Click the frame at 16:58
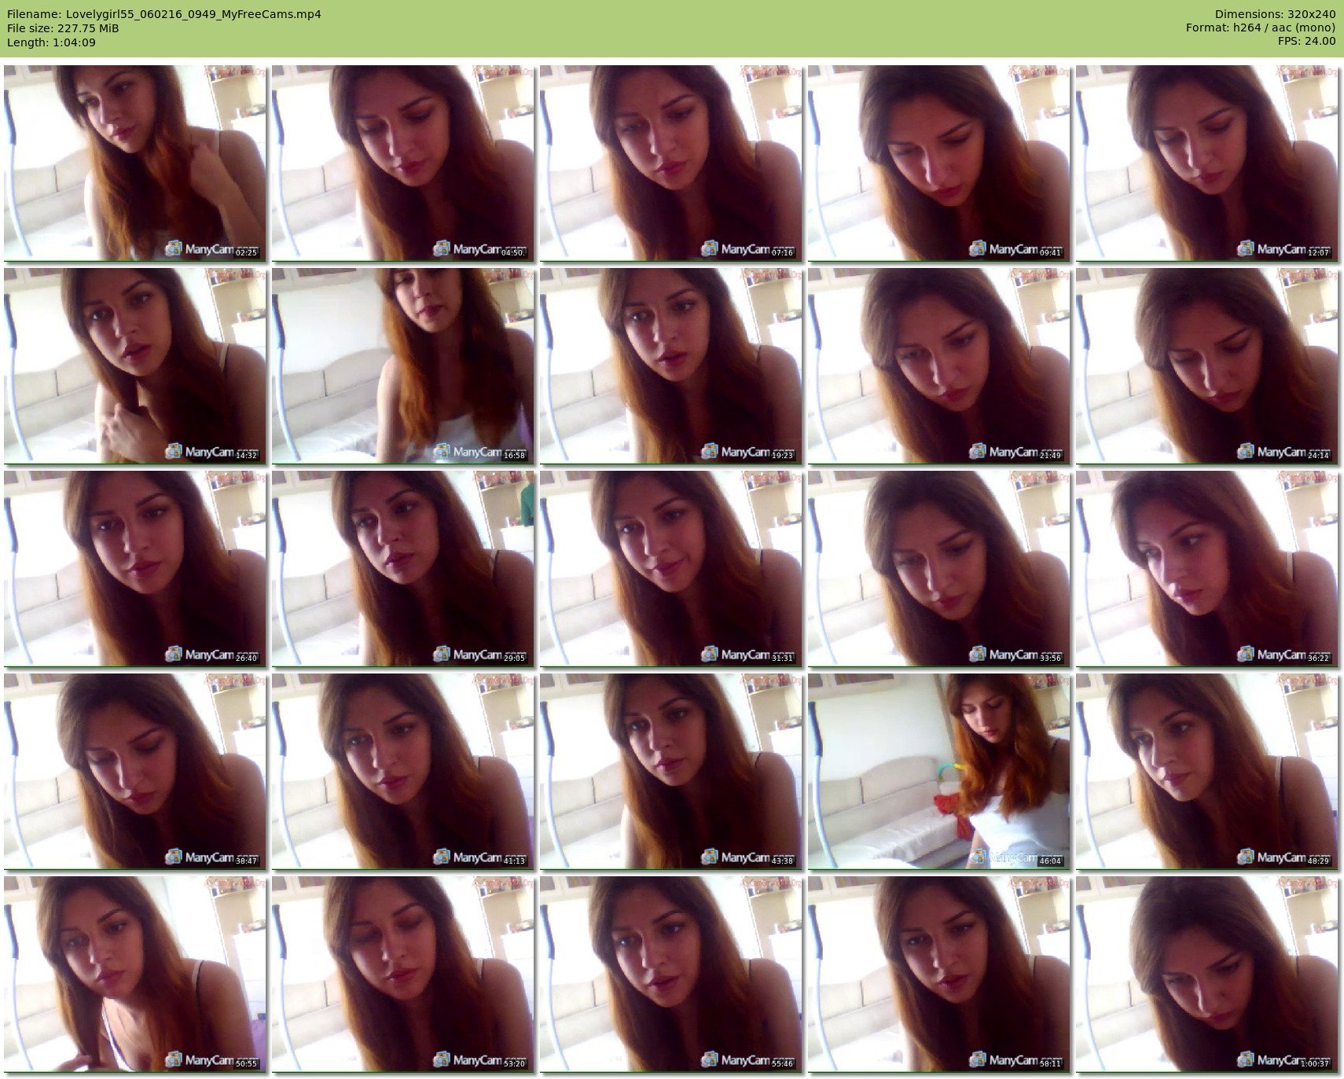 [x=402, y=365]
